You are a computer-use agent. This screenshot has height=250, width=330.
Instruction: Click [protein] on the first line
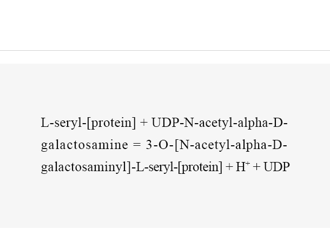pyautogui.click(x=111, y=123)
